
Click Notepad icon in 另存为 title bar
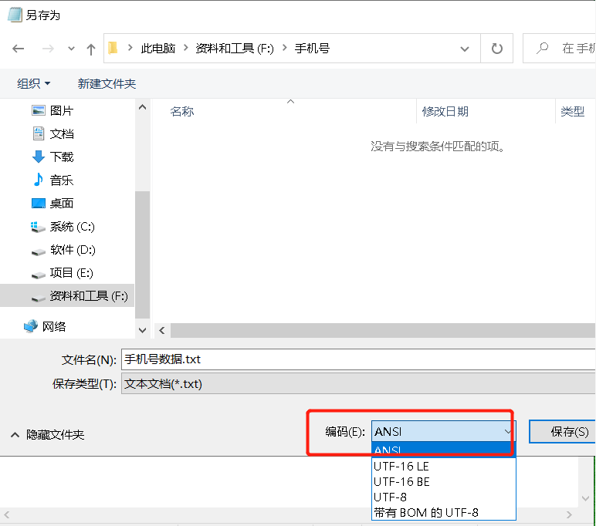click(15, 15)
